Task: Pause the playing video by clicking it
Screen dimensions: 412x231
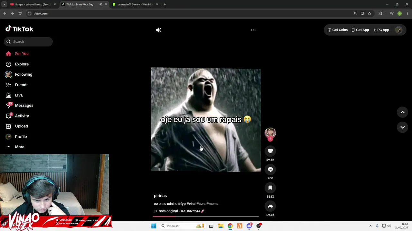Action: click(x=206, y=120)
